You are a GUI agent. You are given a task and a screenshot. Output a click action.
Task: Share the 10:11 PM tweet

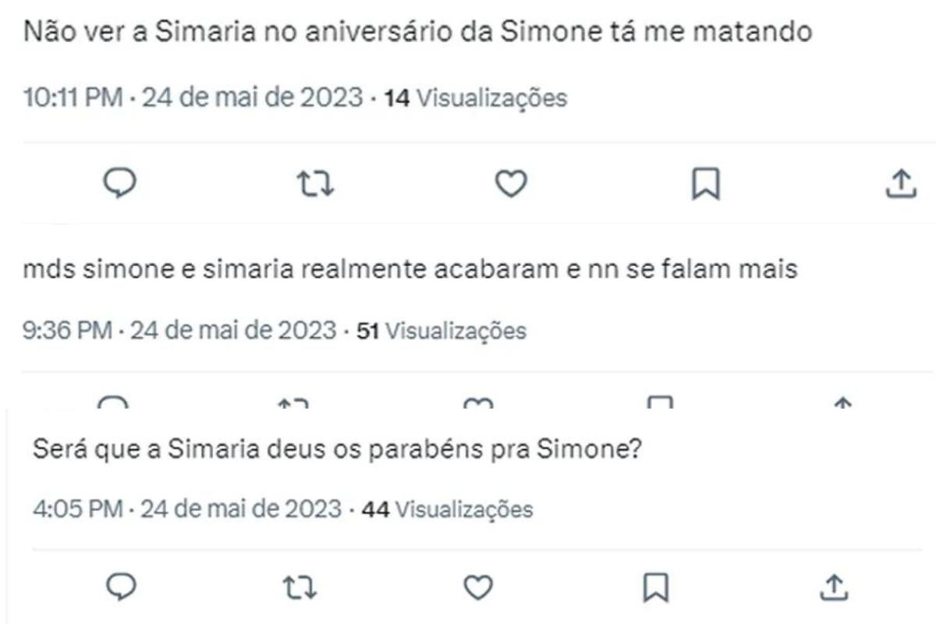pyautogui.click(x=902, y=183)
